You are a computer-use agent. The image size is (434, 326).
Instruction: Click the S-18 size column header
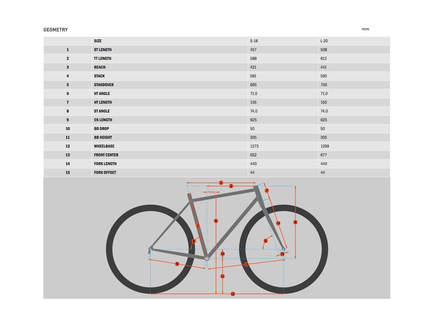(254, 41)
